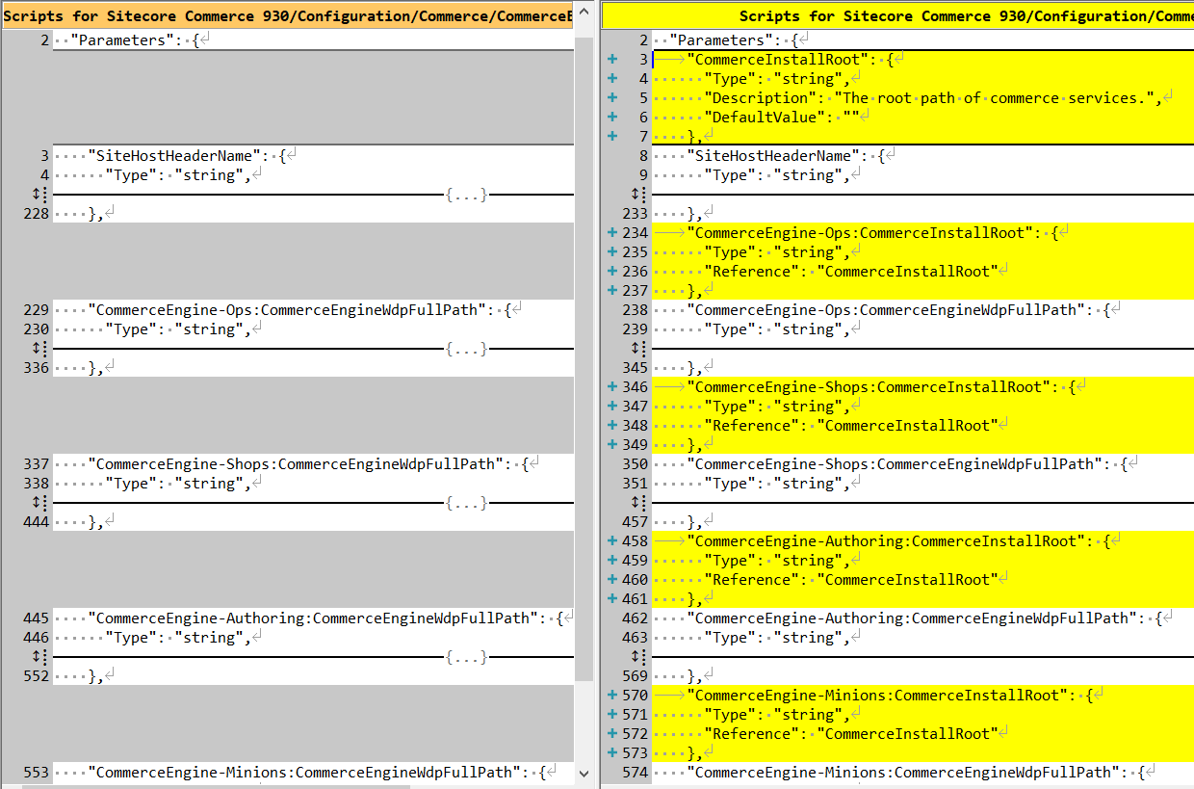
Task: Click the plus marker beside line 346
Action: pos(612,387)
